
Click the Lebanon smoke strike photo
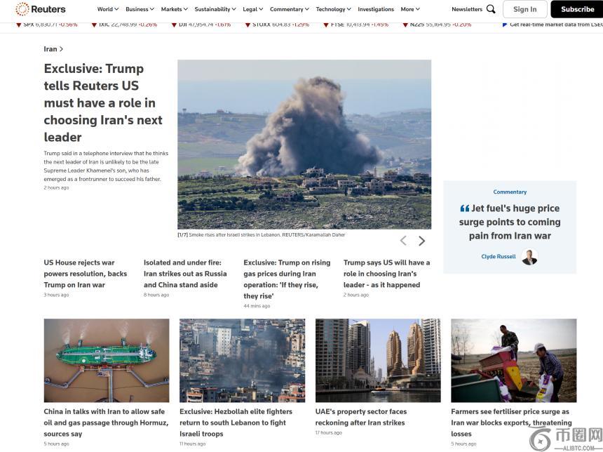(304, 145)
